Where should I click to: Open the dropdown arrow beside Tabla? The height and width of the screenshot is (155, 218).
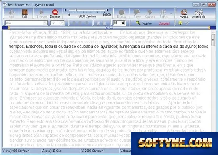pyautogui.click(x=171, y=14)
